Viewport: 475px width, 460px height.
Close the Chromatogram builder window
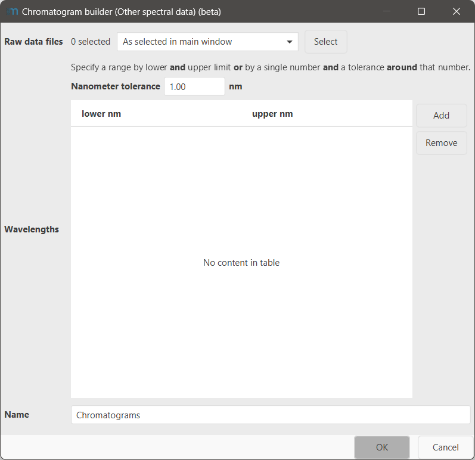[x=456, y=11]
